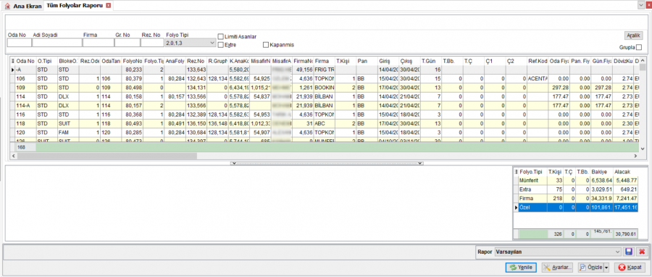Click the Adi Soyadi input field

(57, 43)
